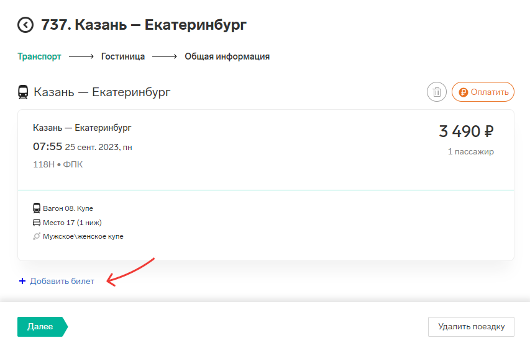Click the gender icon next to Мужское\женское
Screen dimensions: 530x351
37,236
